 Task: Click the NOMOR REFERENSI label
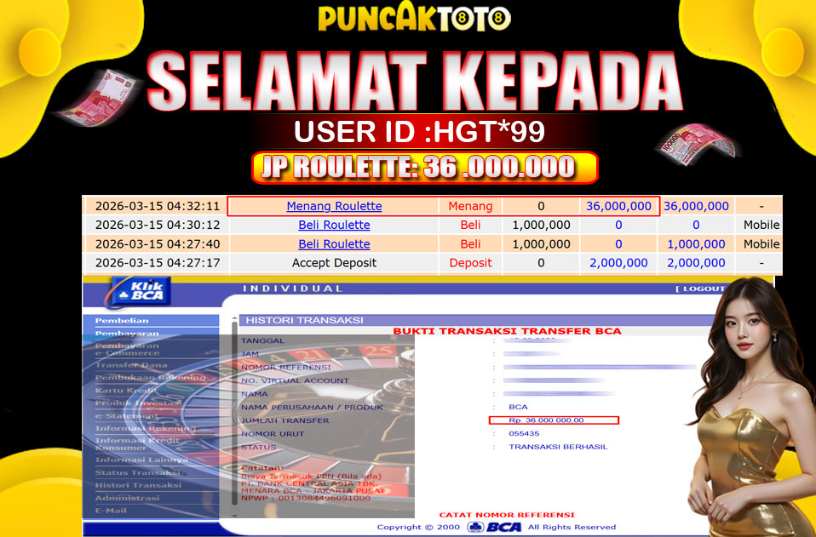[x=285, y=367]
